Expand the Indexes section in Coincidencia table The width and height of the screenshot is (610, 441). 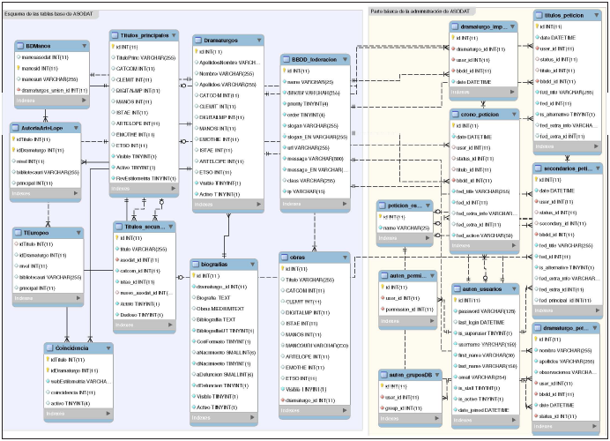click(109, 413)
